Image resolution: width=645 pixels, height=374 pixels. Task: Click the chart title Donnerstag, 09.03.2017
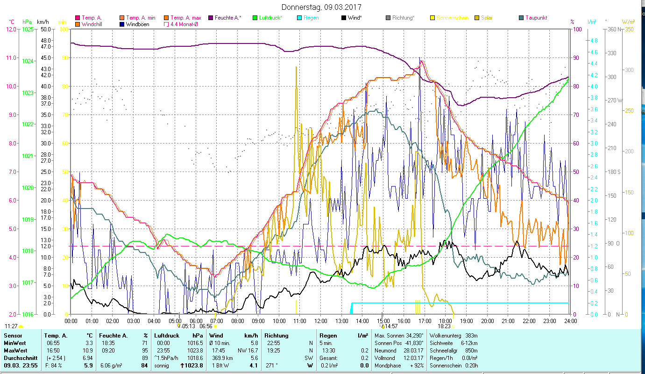click(x=322, y=7)
